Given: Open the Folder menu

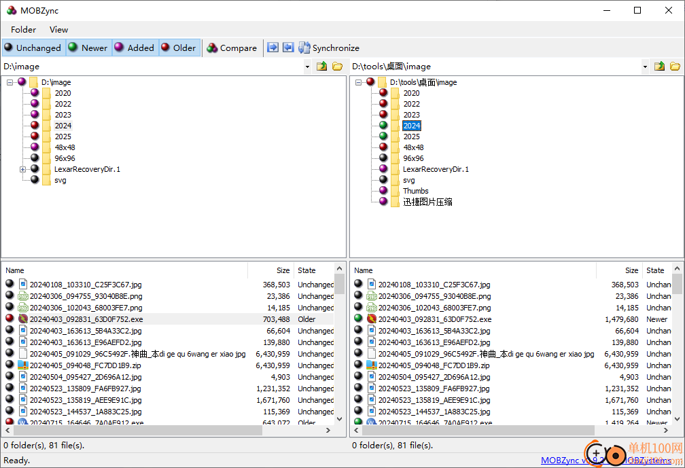Looking at the screenshot, I should (24, 29).
